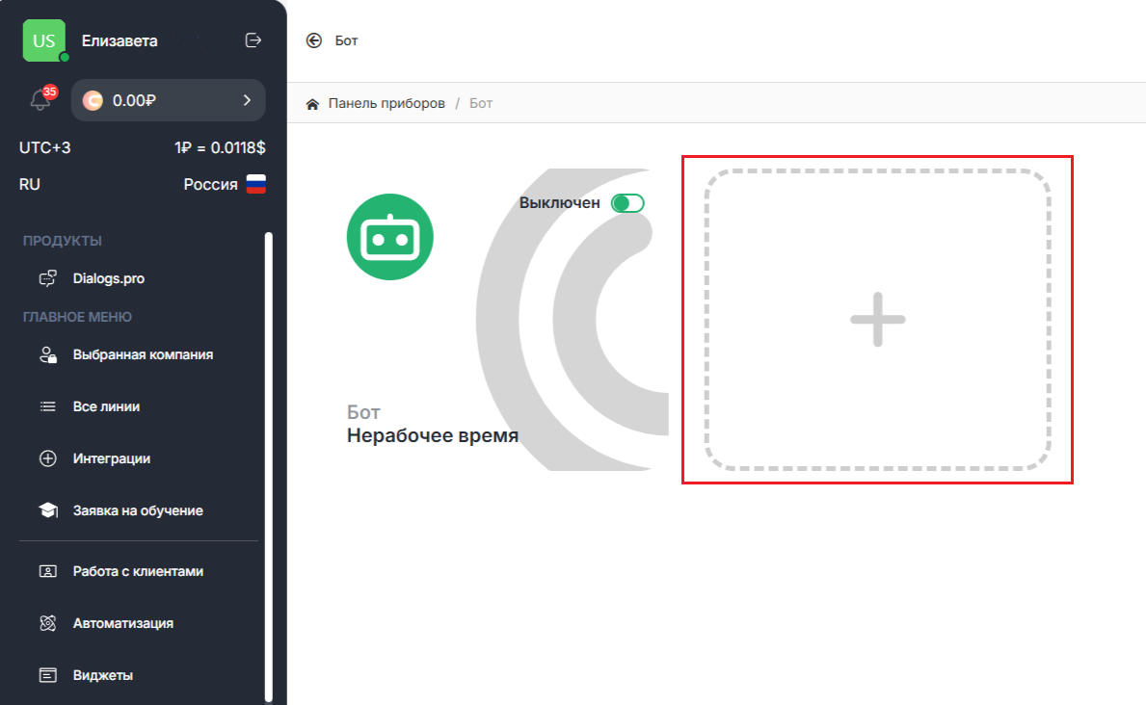Click the back arrow beside Бот title
1146x705 pixels.
click(x=313, y=40)
